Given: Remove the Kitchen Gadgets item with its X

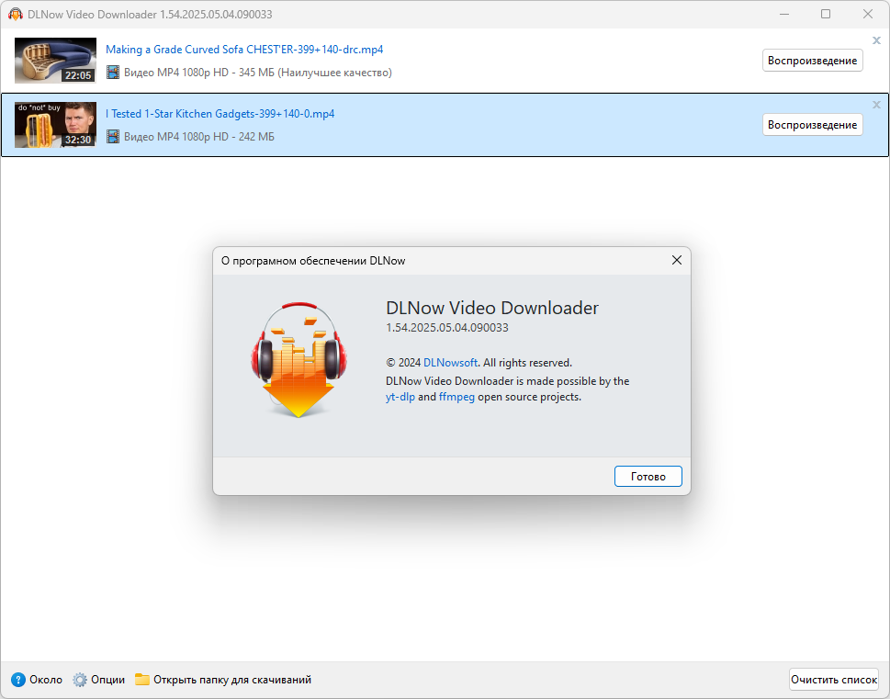Looking at the screenshot, I should click(x=876, y=105).
